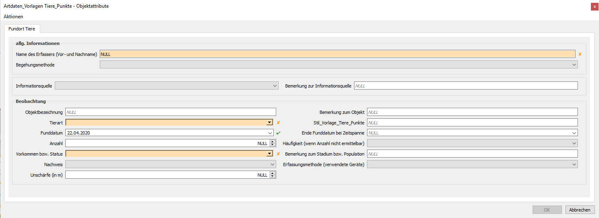This screenshot has height=218, width=599.
Task: Switch to the Fundort Tiere tab
Action: (22, 29)
